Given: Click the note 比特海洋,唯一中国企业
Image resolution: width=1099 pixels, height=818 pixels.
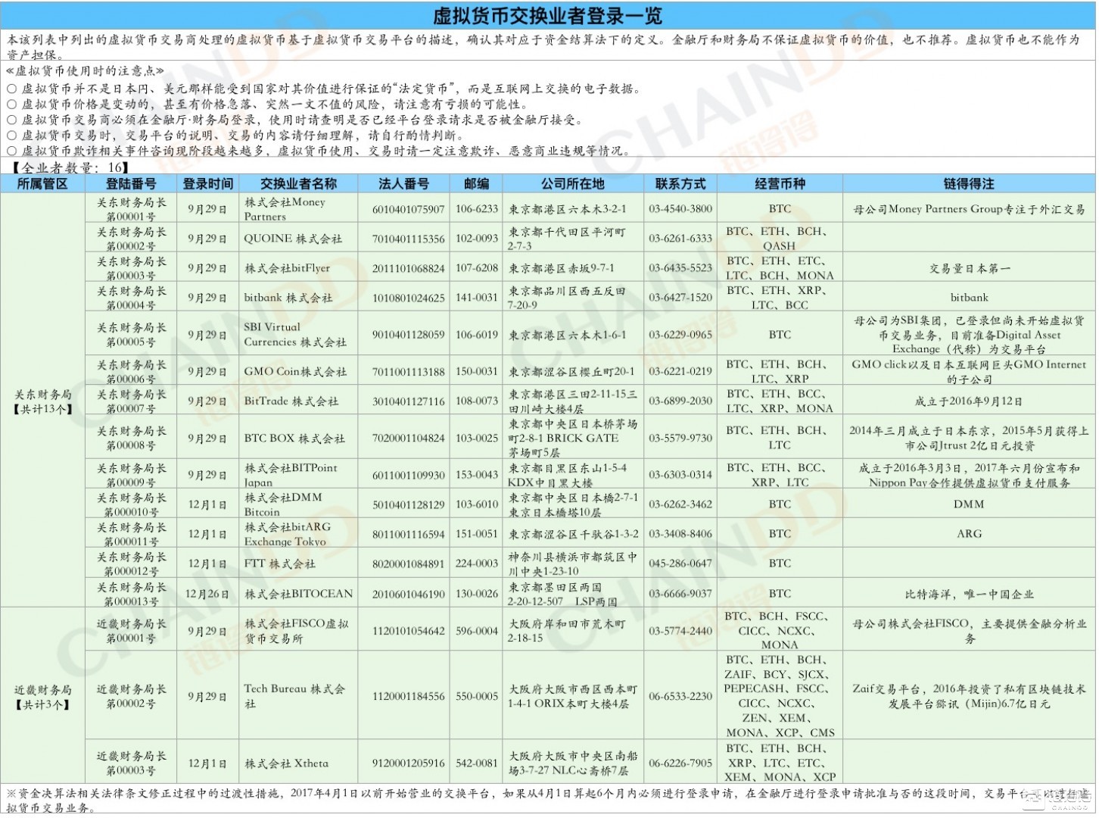Looking at the screenshot, I should point(969,594).
